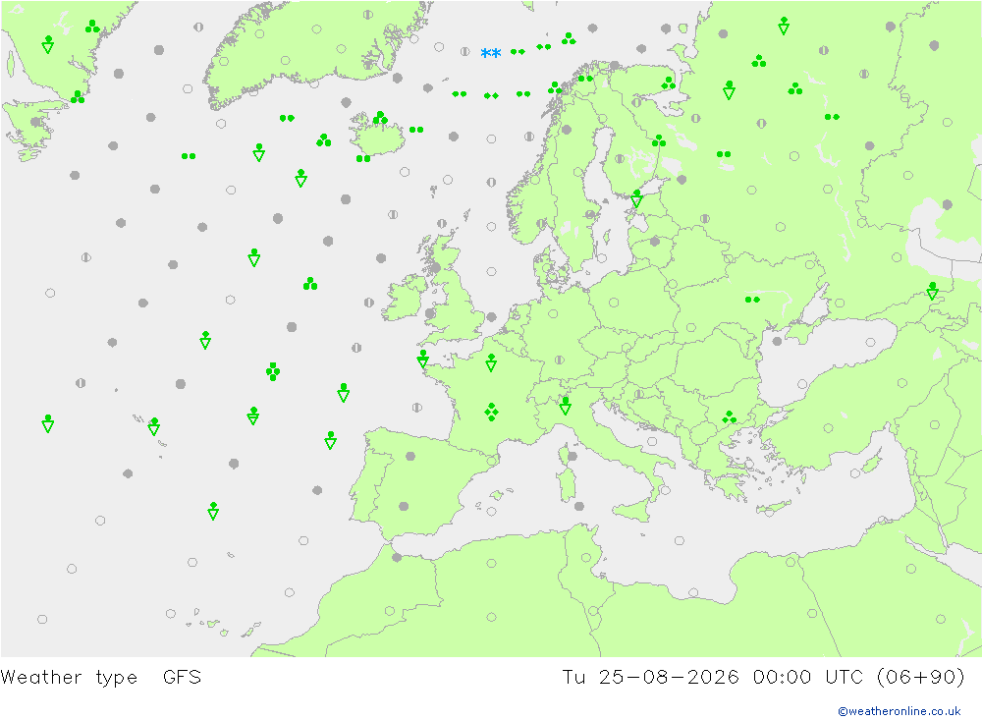Select the gray overcast dot over Corsica
This screenshot has height=720, width=982.
click(572, 456)
